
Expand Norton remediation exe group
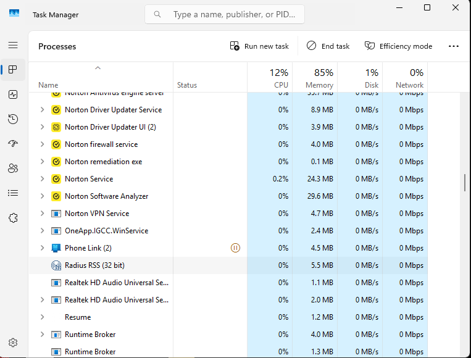[43, 162]
